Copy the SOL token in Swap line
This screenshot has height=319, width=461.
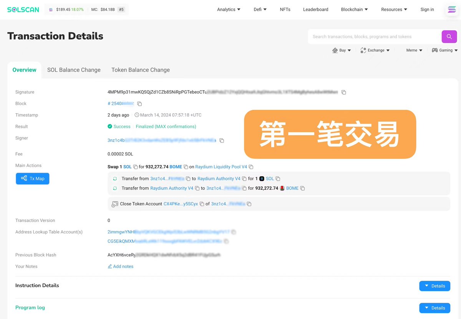point(135,167)
